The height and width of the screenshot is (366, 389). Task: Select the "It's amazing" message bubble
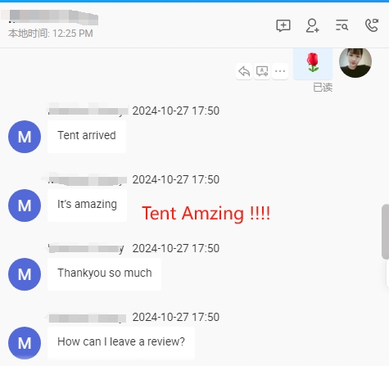pyautogui.click(x=87, y=206)
